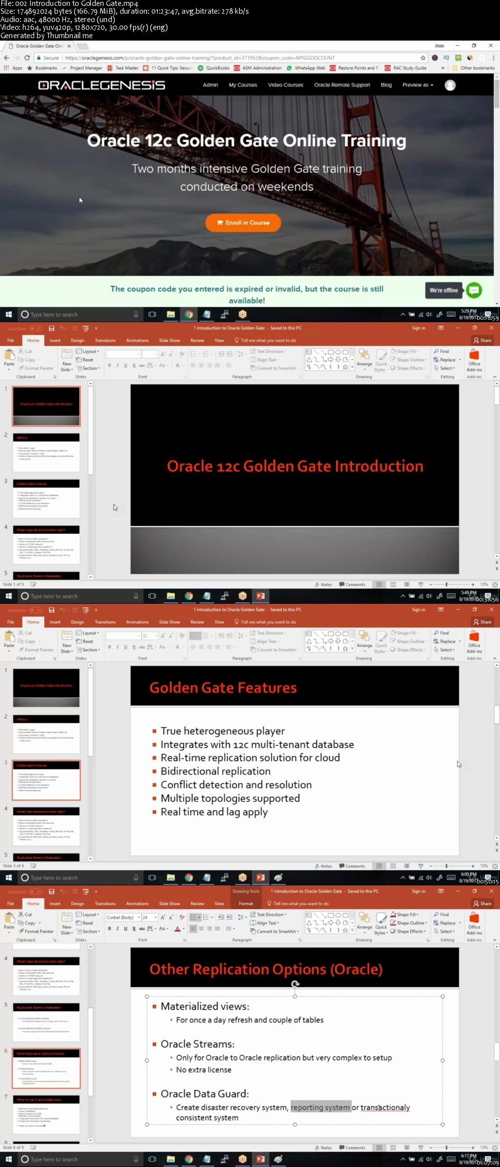This screenshot has height=1167, width=500.
Task: Open the green chat bubble beside We're offline
Action: [x=474, y=290]
